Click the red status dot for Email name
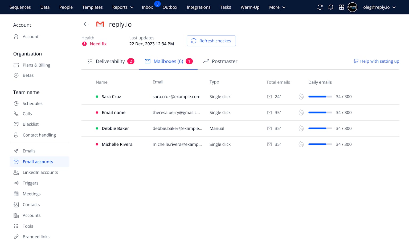The image size is (409, 240). click(x=97, y=113)
